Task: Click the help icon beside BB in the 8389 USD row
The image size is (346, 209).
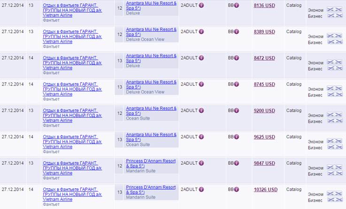Action: click(x=237, y=32)
